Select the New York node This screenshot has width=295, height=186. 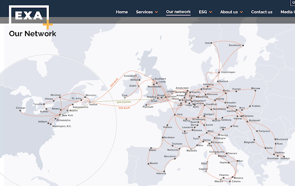point(60,115)
